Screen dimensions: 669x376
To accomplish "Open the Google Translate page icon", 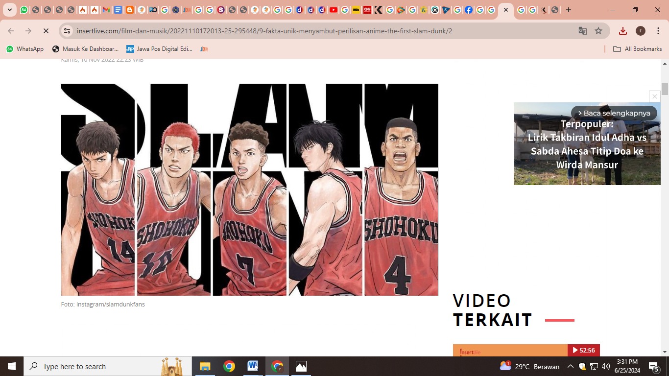I will [582, 31].
